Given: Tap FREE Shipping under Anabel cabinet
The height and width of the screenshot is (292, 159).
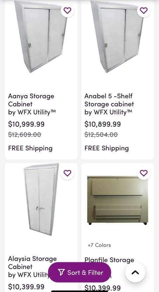Looking at the screenshot, I should coord(107,148).
